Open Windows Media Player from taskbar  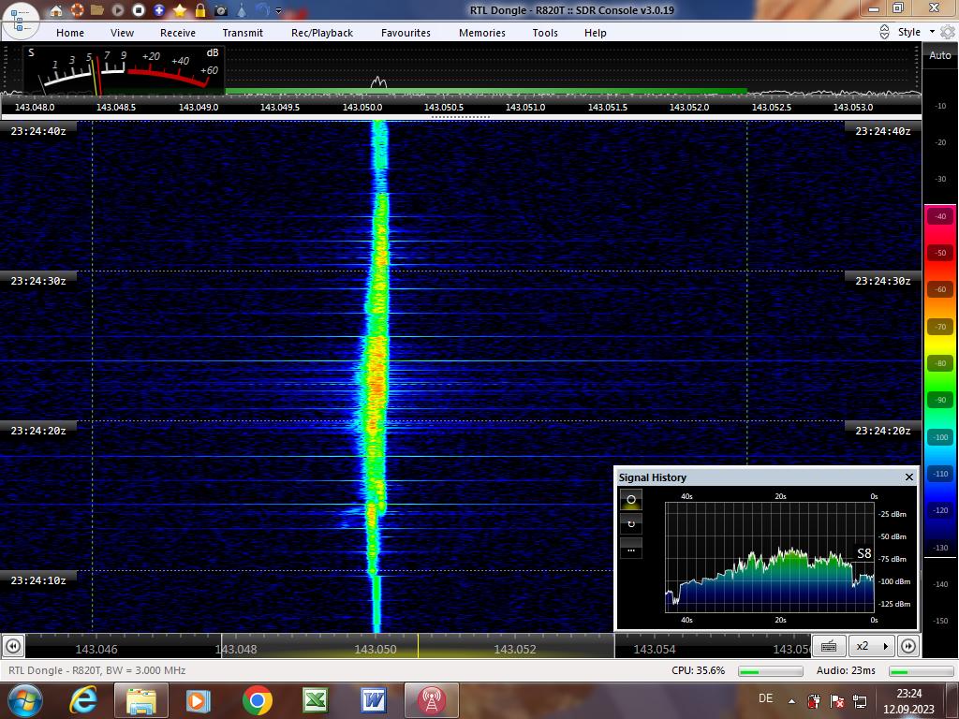click(x=199, y=700)
